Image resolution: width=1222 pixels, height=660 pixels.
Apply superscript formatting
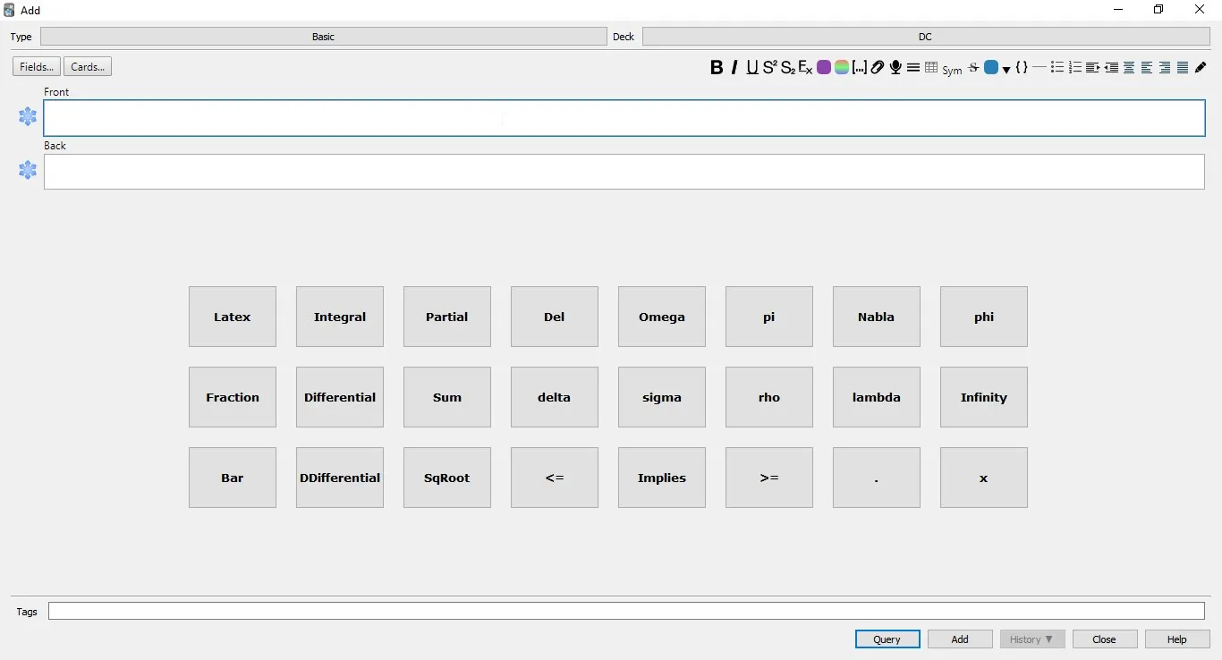(770, 67)
